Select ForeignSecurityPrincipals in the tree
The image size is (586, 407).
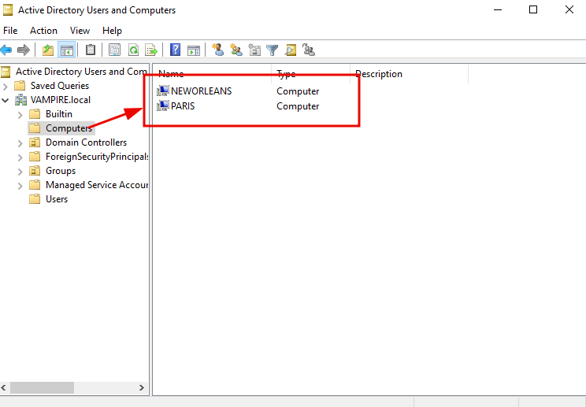[96, 157]
